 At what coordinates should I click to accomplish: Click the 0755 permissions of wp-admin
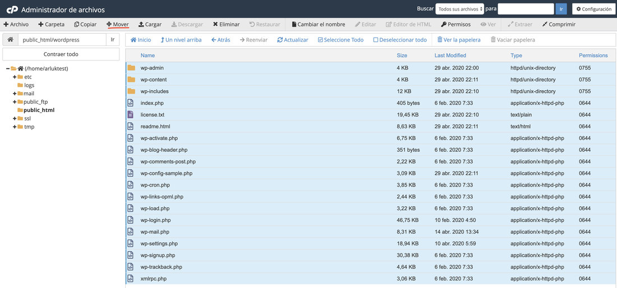(x=584, y=68)
